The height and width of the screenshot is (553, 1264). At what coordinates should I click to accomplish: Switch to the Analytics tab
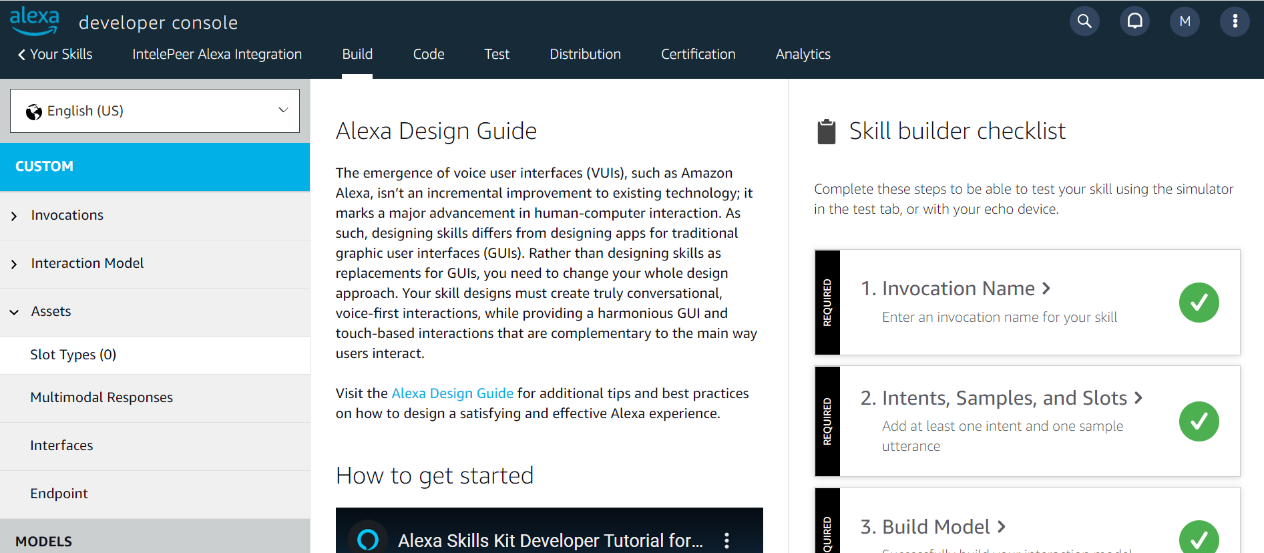click(x=803, y=54)
